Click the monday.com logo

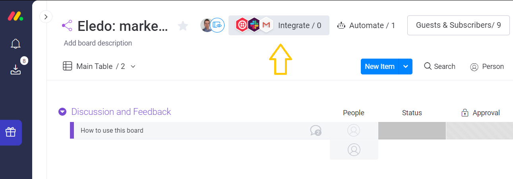coord(15,17)
